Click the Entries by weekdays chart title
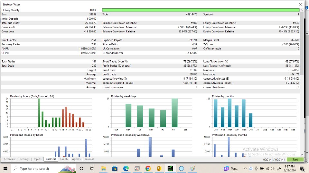Viewport: 309px width, 173px height. (x=124, y=96)
